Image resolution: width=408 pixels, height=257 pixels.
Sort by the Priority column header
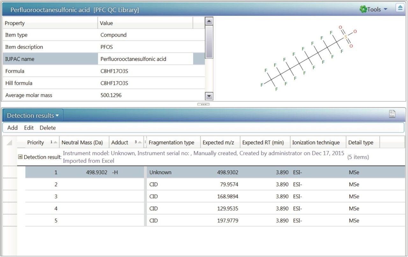point(38,143)
